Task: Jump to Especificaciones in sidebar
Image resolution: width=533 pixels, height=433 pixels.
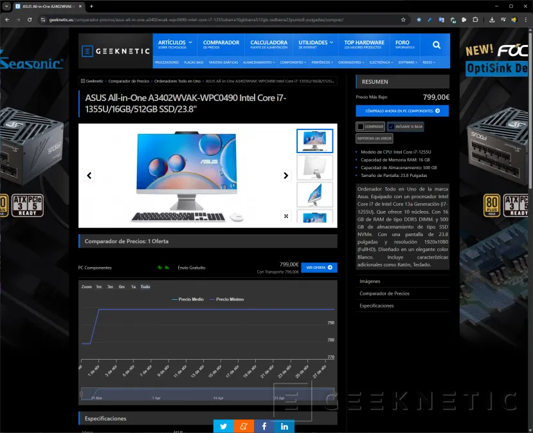Action: (376, 306)
